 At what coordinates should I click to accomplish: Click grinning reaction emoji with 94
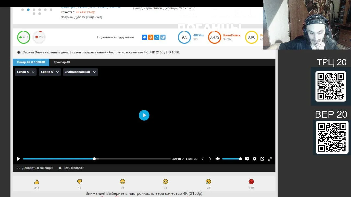[122, 182]
